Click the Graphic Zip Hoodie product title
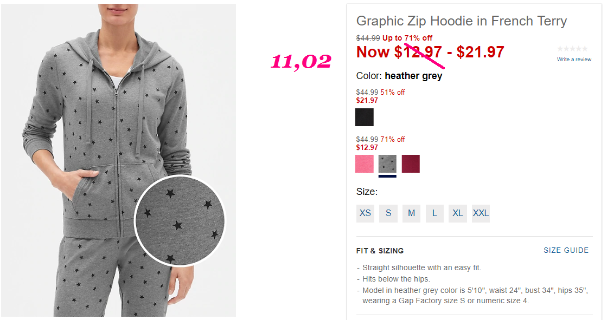Screen dimensions: 607x320 [462, 21]
